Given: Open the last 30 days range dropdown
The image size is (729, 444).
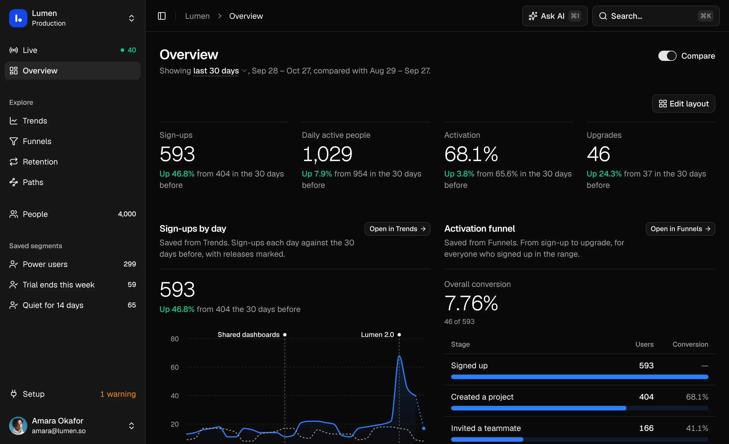Looking at the screenshot, I should point(220,71).
